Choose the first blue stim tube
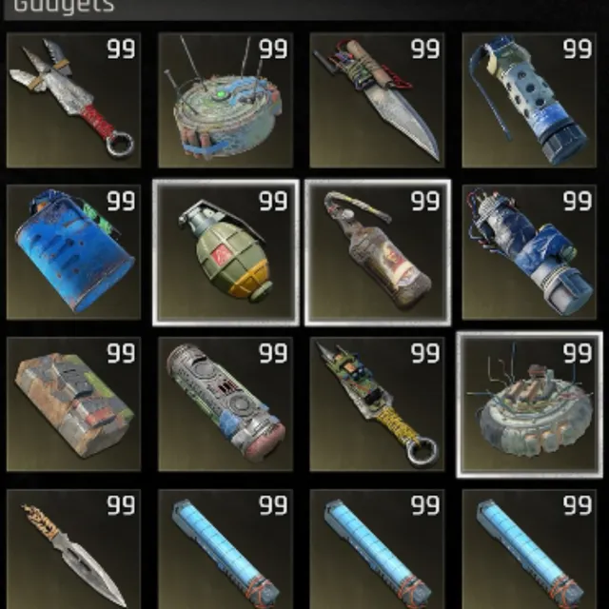This screenshot has width=609, height=609. tap(226, 549)
